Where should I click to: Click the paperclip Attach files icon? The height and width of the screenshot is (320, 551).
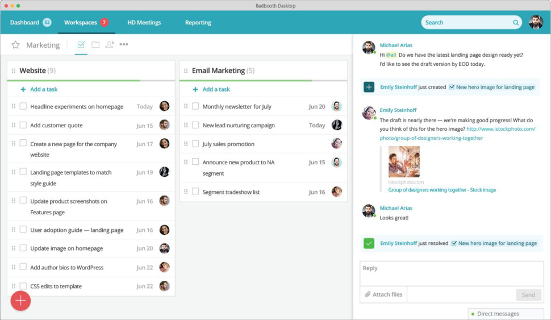pos(368,294)
